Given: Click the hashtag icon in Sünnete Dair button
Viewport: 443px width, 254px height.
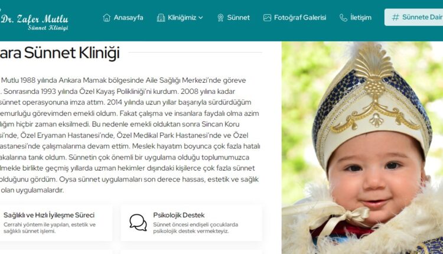Looking at the screenshot, I should pos(396,17).
